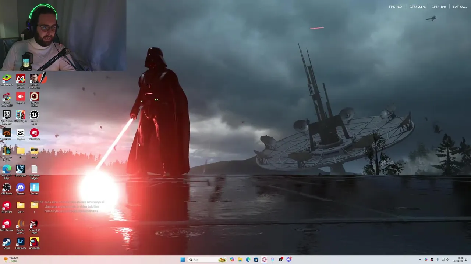Select the toolar folder on desktop
The height and width of the screenshot is (264, 471).
tap(34, 153)
